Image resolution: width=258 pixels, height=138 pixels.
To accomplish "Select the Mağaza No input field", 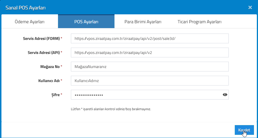I will pos(150,67).
